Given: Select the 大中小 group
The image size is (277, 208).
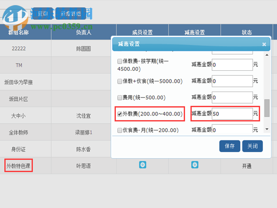Looking at the screenshot, I should click(18, 116).
